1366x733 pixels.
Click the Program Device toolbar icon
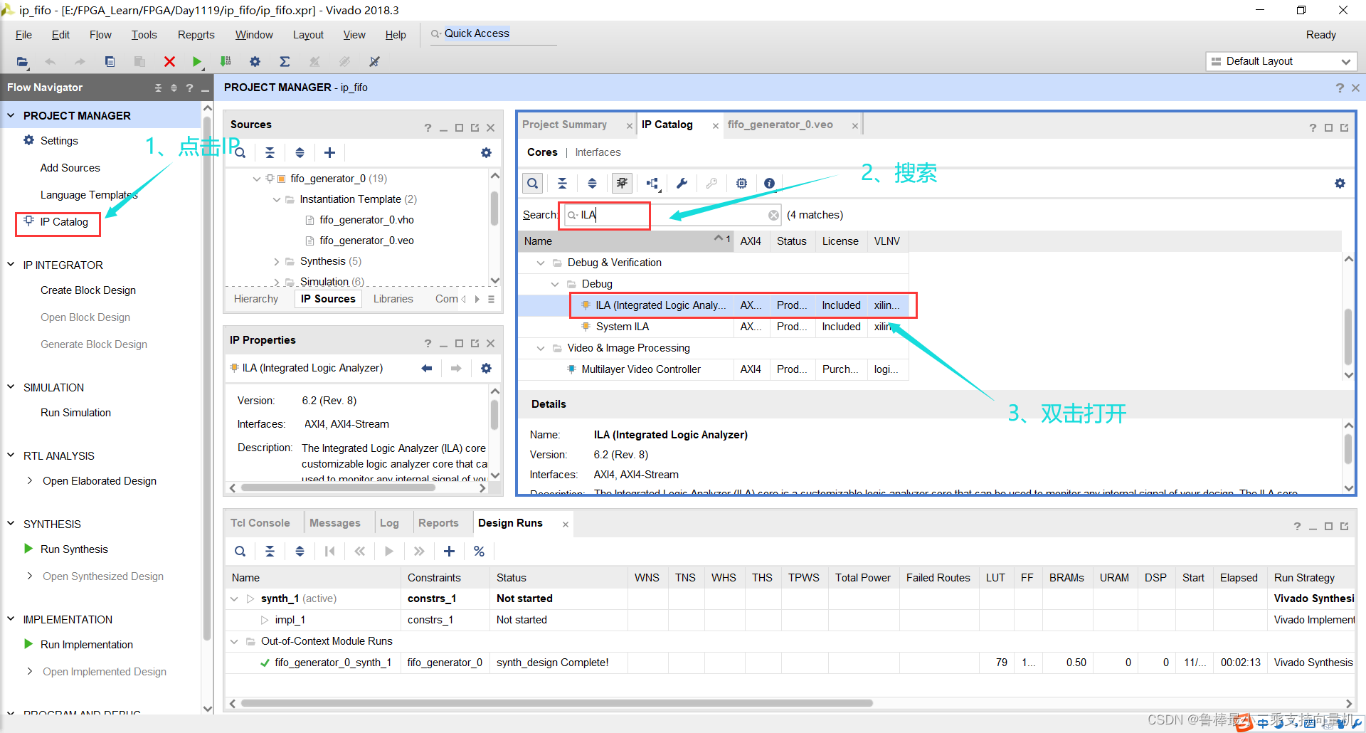tap(226, 62)
